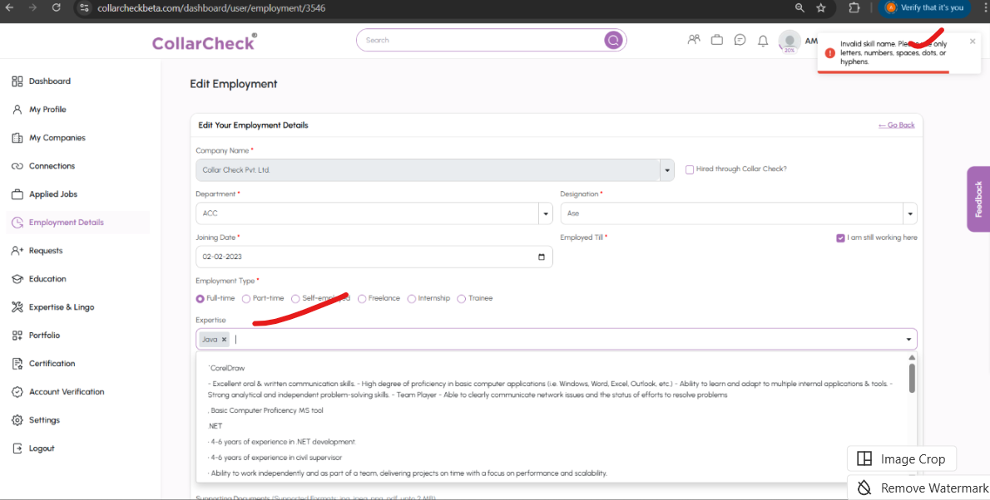Open the connections people icon in header
The image size is (990, 500).
(694, 40)
